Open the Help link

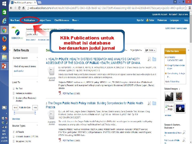point(186,20)
